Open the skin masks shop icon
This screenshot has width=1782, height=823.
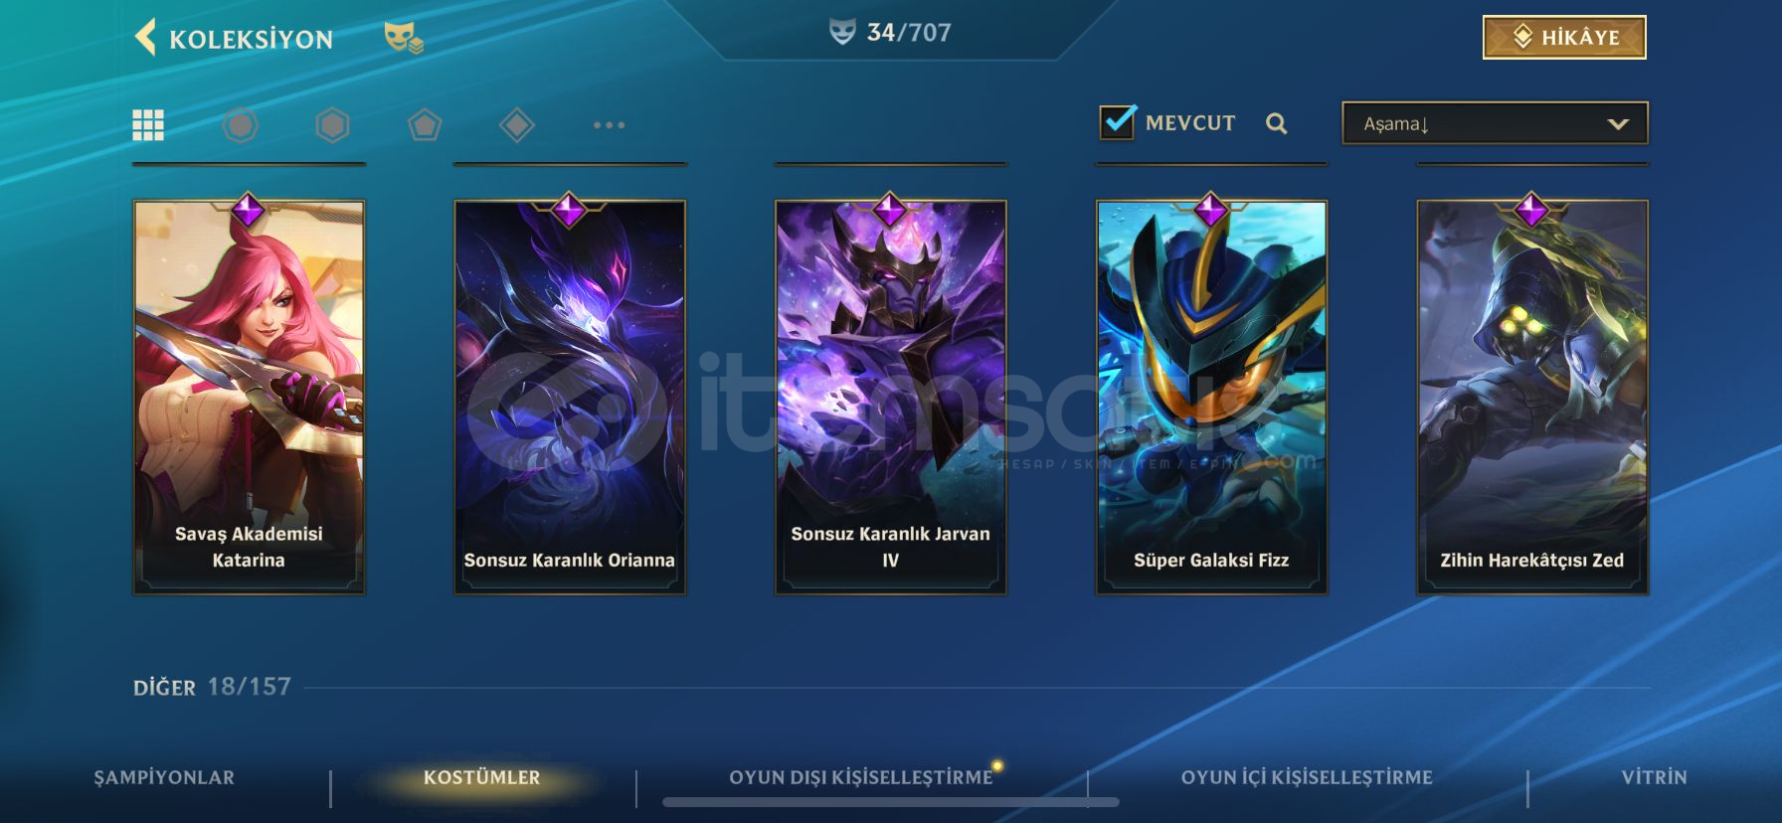click(404, 39)
